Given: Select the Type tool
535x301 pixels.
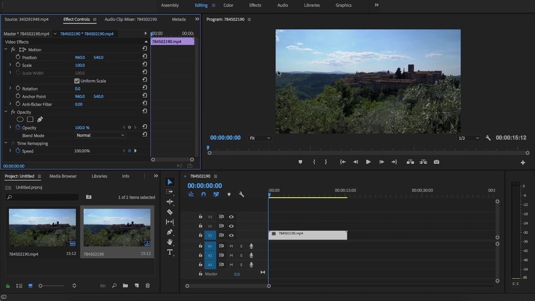Looking at the screenshot, I should [x=170, y=252].
